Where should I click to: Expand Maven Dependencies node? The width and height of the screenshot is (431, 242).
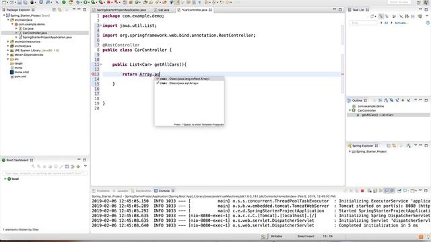click(8, 55)
